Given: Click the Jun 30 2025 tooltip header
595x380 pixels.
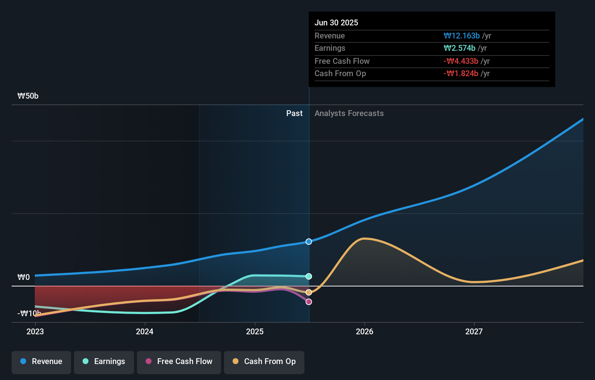Looking at the screenshot, I should click(336, 22).
